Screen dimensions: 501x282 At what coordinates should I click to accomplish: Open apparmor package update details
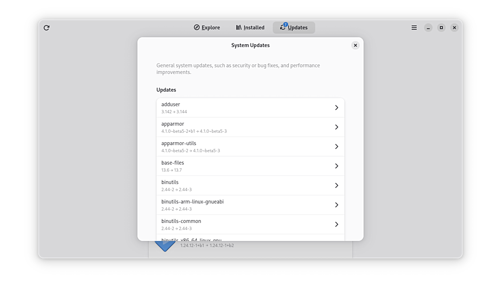[241, 127]
